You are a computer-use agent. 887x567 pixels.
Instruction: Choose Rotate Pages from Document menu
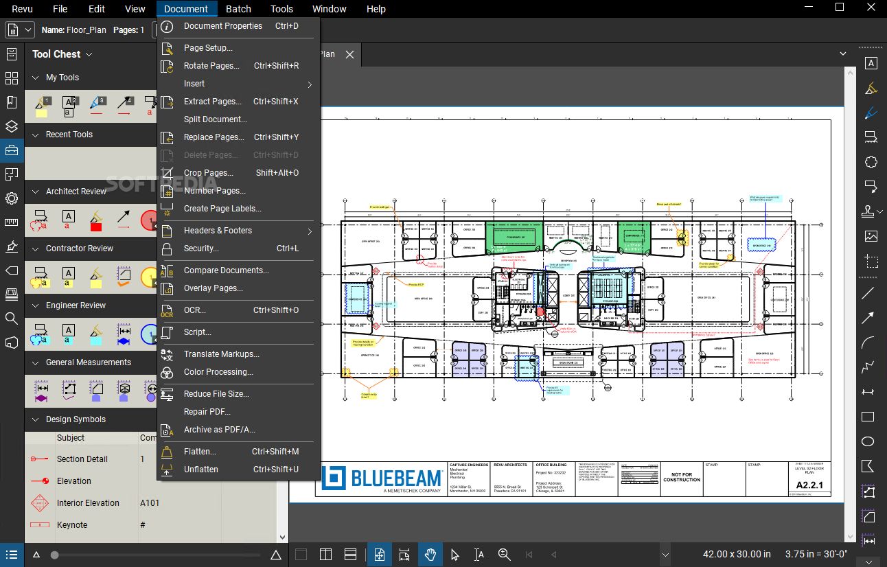238,66
